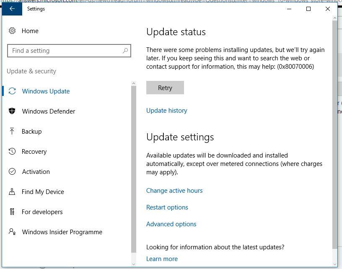The width and height of the screenshot is (342, 269).
Task: Go to Advanced options
Action: (171, 224)
